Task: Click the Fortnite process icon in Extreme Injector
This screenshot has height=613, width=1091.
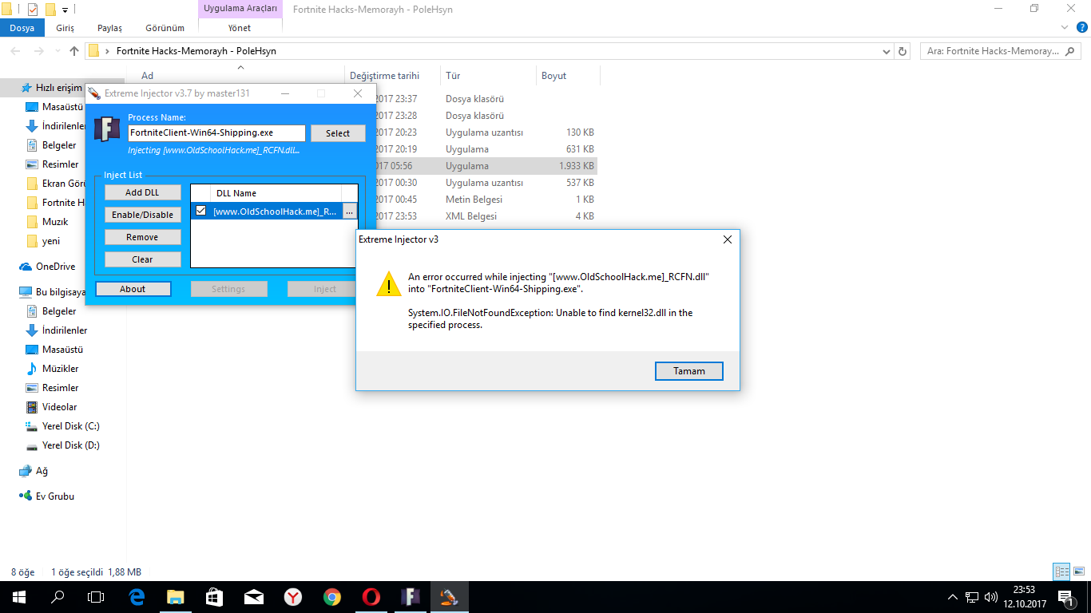Action: [x=107, y=129]
